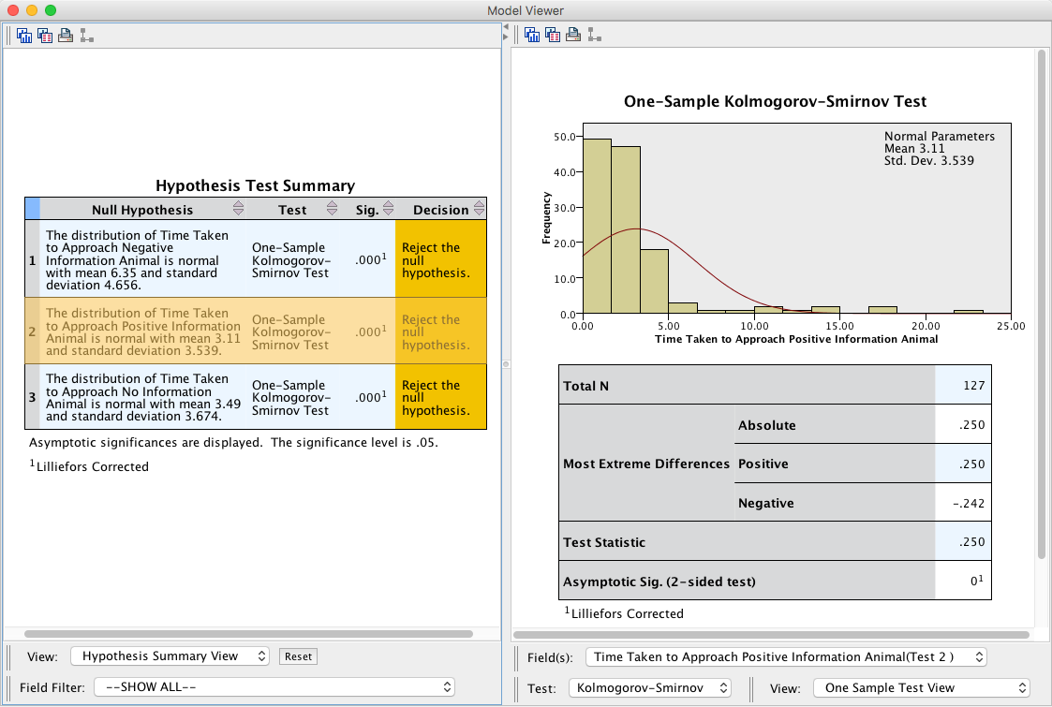
Task: Open the Field Filter dropdown
Action: pos(274,687)
